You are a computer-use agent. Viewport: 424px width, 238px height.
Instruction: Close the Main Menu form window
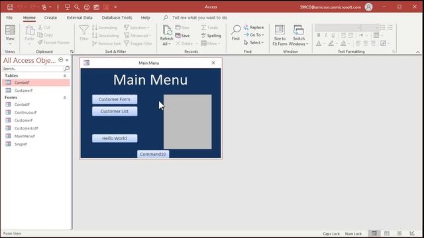[x=213, y=63]
